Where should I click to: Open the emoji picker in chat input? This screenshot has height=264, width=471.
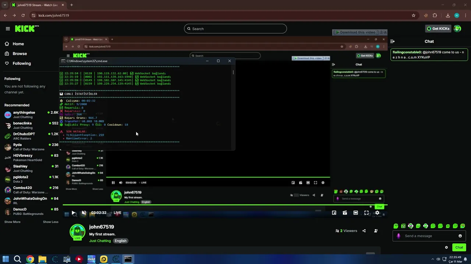coord(460,236)
